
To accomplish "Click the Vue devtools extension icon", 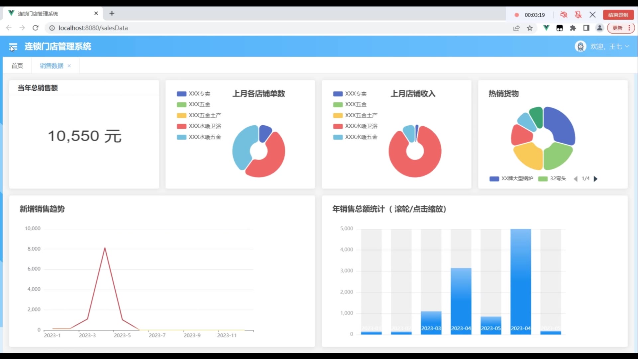I will pos(546,28).
